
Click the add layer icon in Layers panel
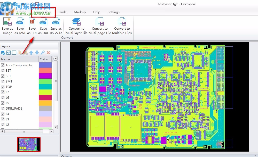tap(3, 53)
